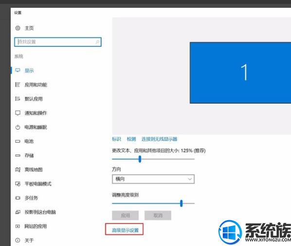The height and width of the screenshot is (246, 291).
Task: Click the About info icon
Action: click(x=18, y=241)
